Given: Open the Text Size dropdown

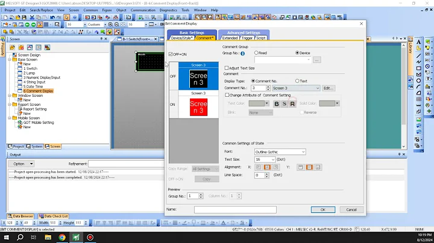Looking at the screenshot, I should 265,159.
